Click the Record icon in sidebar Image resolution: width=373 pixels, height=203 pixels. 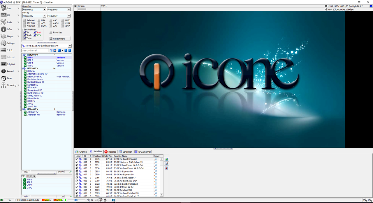(x=3, y=71)
